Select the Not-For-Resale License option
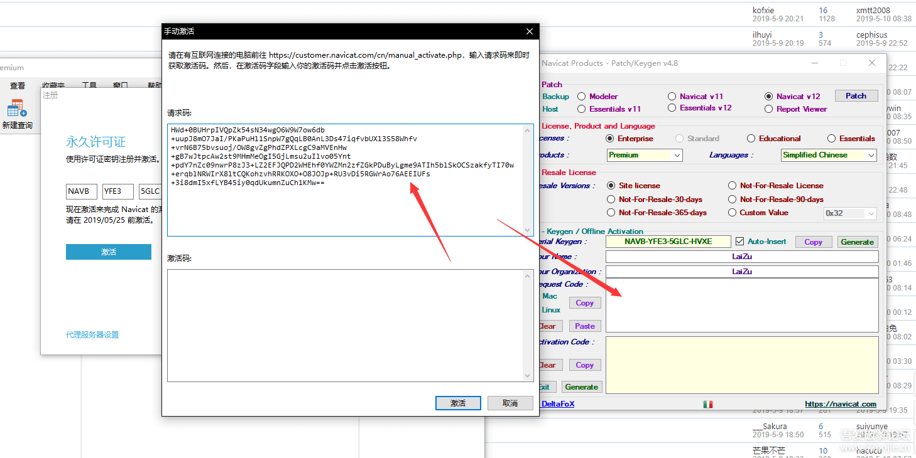Viewport: 916px width, 458px height. pos(733,186)
